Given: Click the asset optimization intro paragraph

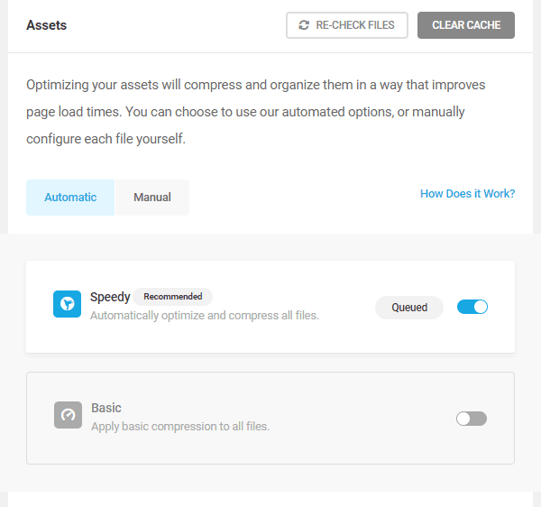Looking at the screenshot, I should click(x=256, y=112).
